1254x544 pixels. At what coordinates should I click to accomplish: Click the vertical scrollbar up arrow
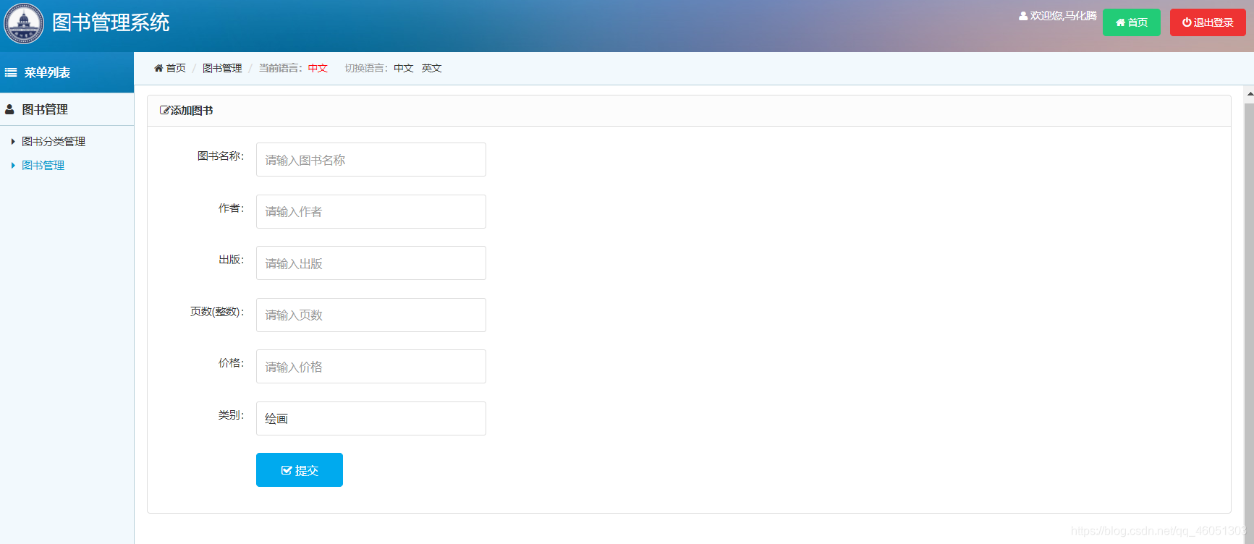[1249, 94]
